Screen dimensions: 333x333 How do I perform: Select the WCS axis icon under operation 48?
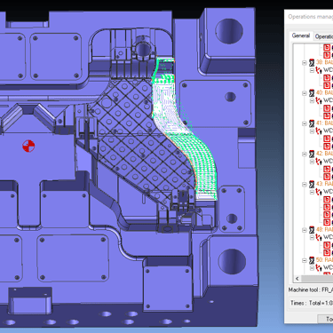319,237
